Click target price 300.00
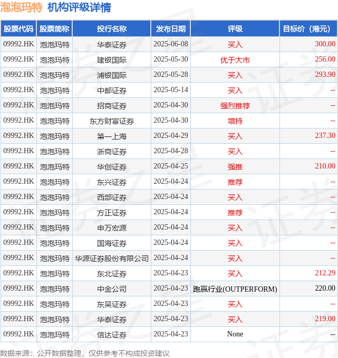The image size is (338, 358). (325, 44)
